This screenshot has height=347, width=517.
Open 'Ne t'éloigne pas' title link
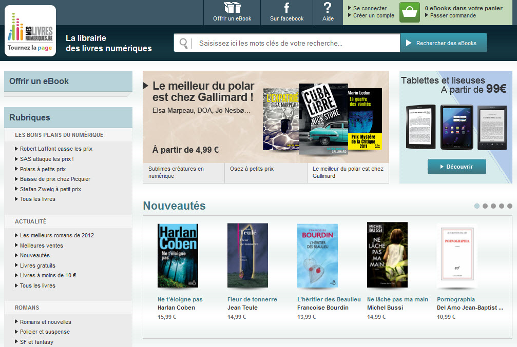pos(180,300)
